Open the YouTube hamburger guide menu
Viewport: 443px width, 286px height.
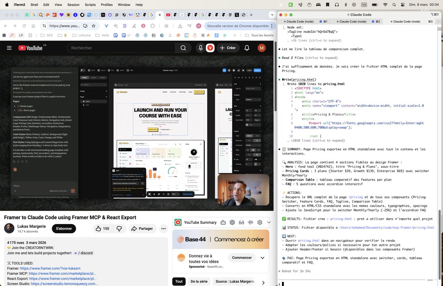point(9,48)
